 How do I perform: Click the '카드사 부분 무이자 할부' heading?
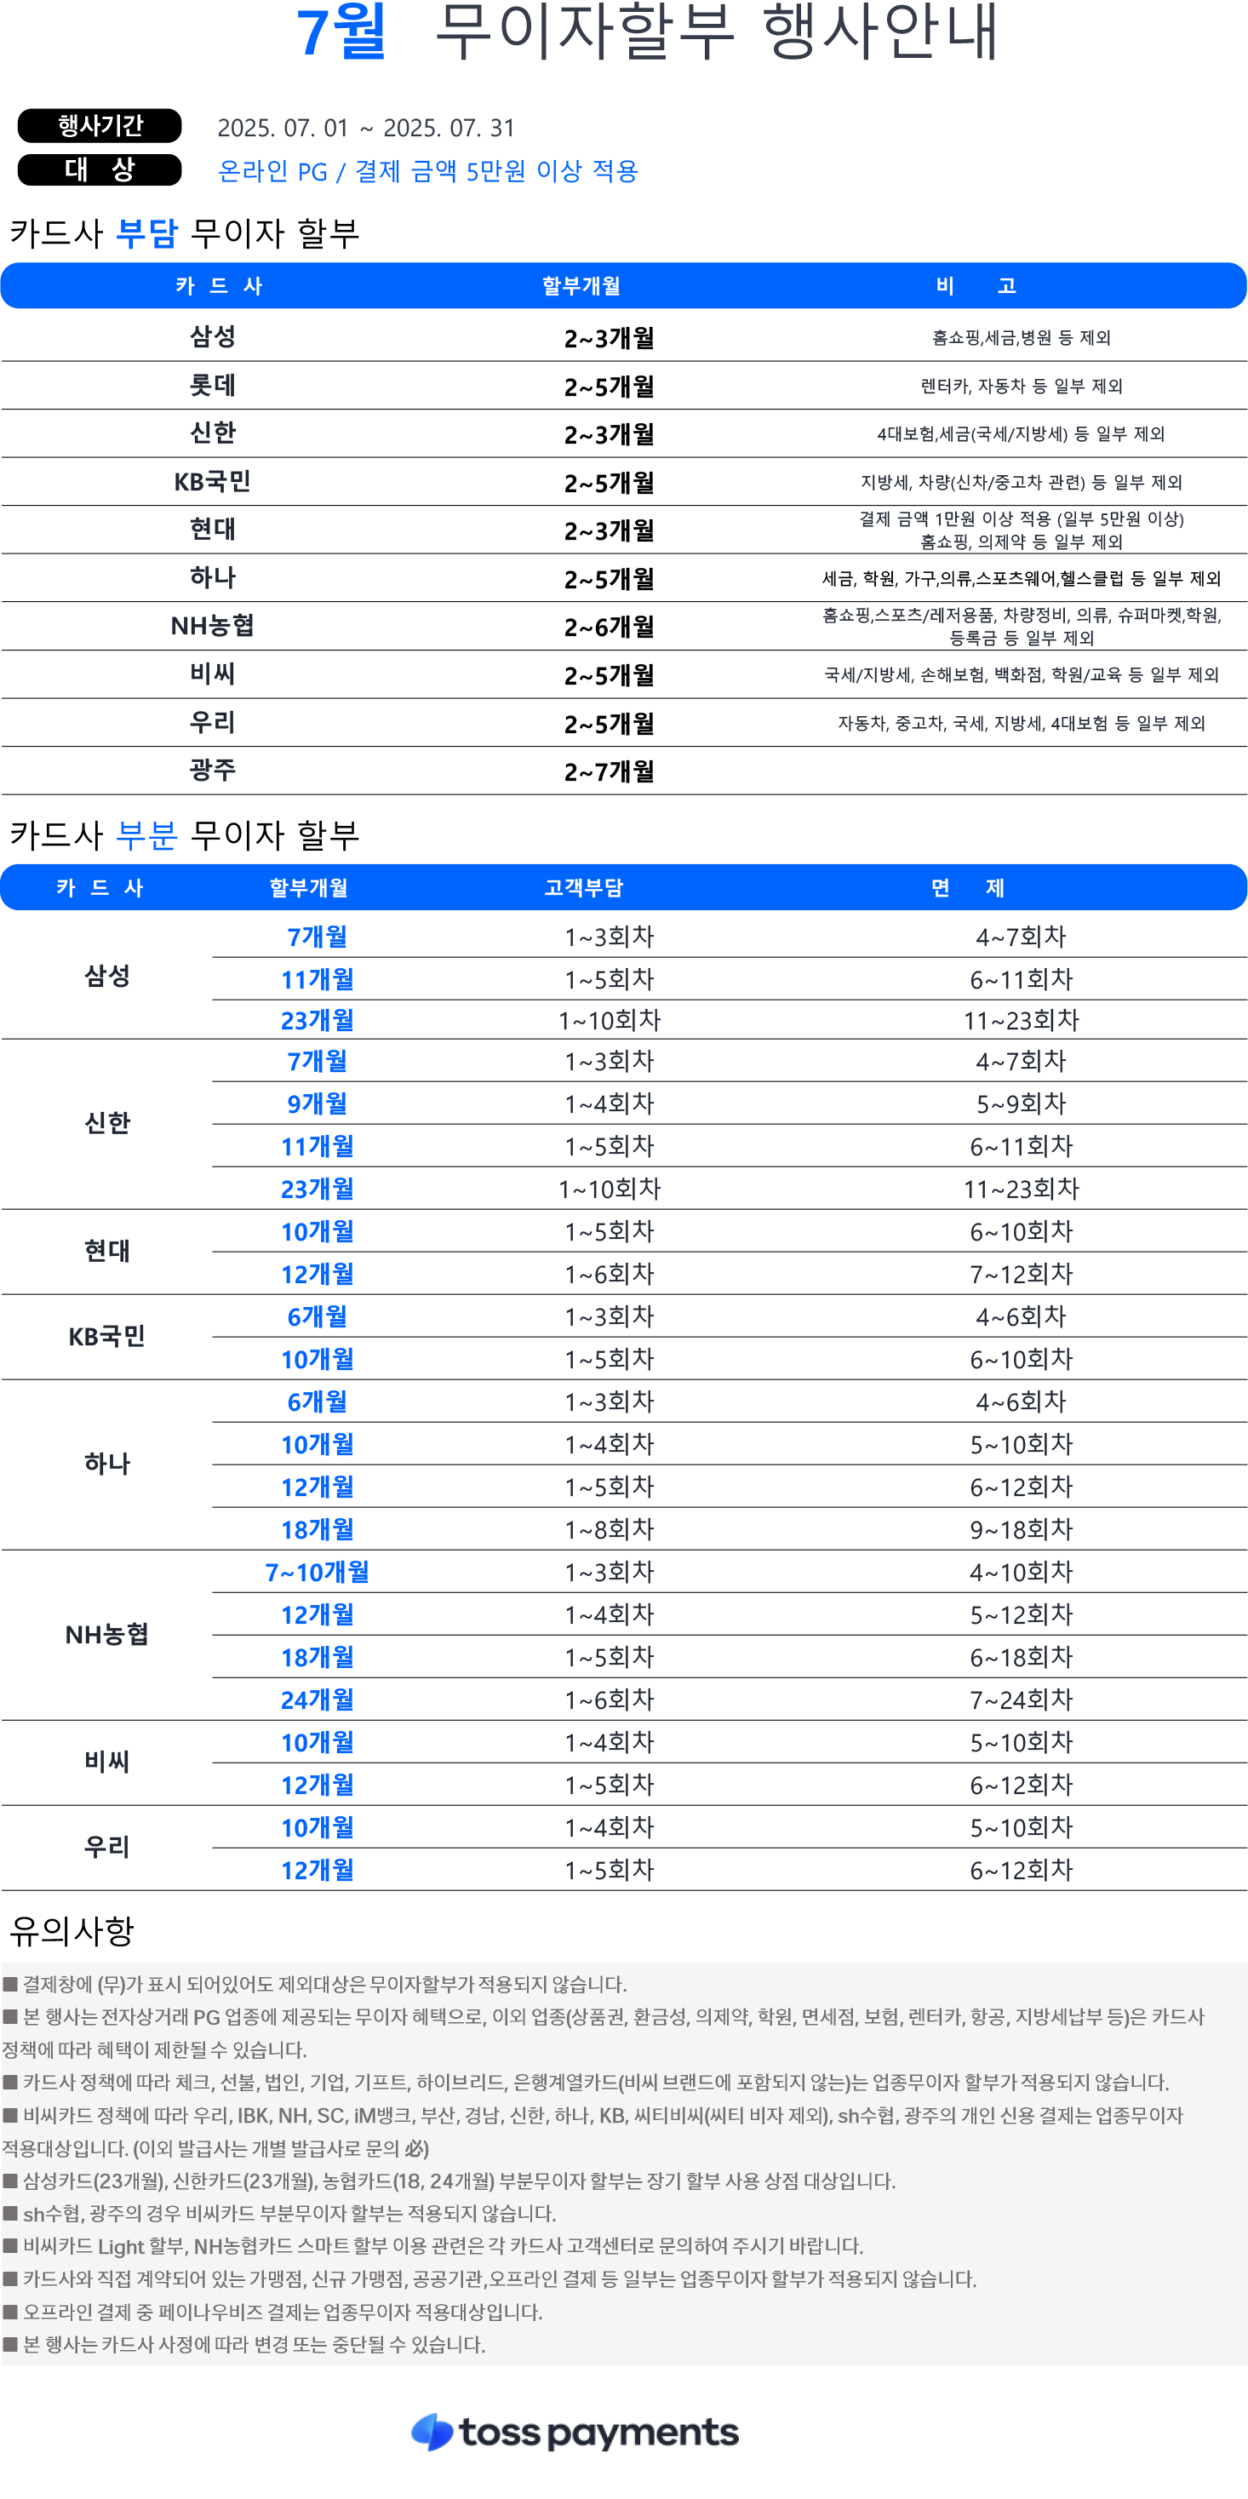[184, 835]
